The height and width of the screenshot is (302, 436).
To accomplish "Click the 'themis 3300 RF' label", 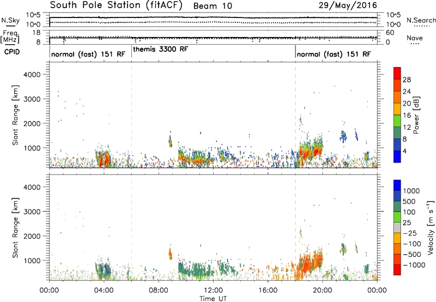I will (x=160, y=49).
